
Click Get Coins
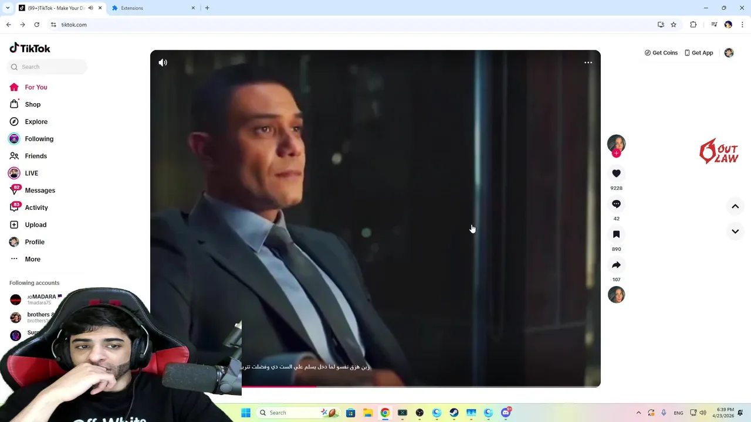[661, 53]
